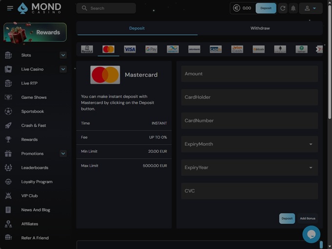Click into the Amount input field
The width and height of the screenshot is (332, 249).
(249, 74)
